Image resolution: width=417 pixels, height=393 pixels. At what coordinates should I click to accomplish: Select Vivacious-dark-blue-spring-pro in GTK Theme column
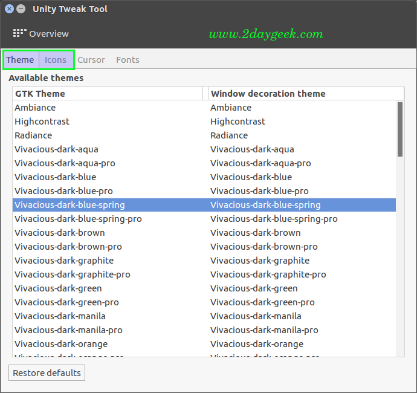coord(78,219)
